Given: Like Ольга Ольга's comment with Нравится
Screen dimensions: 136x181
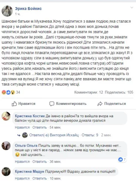Looking at the screenshot, I should [22, 162].
